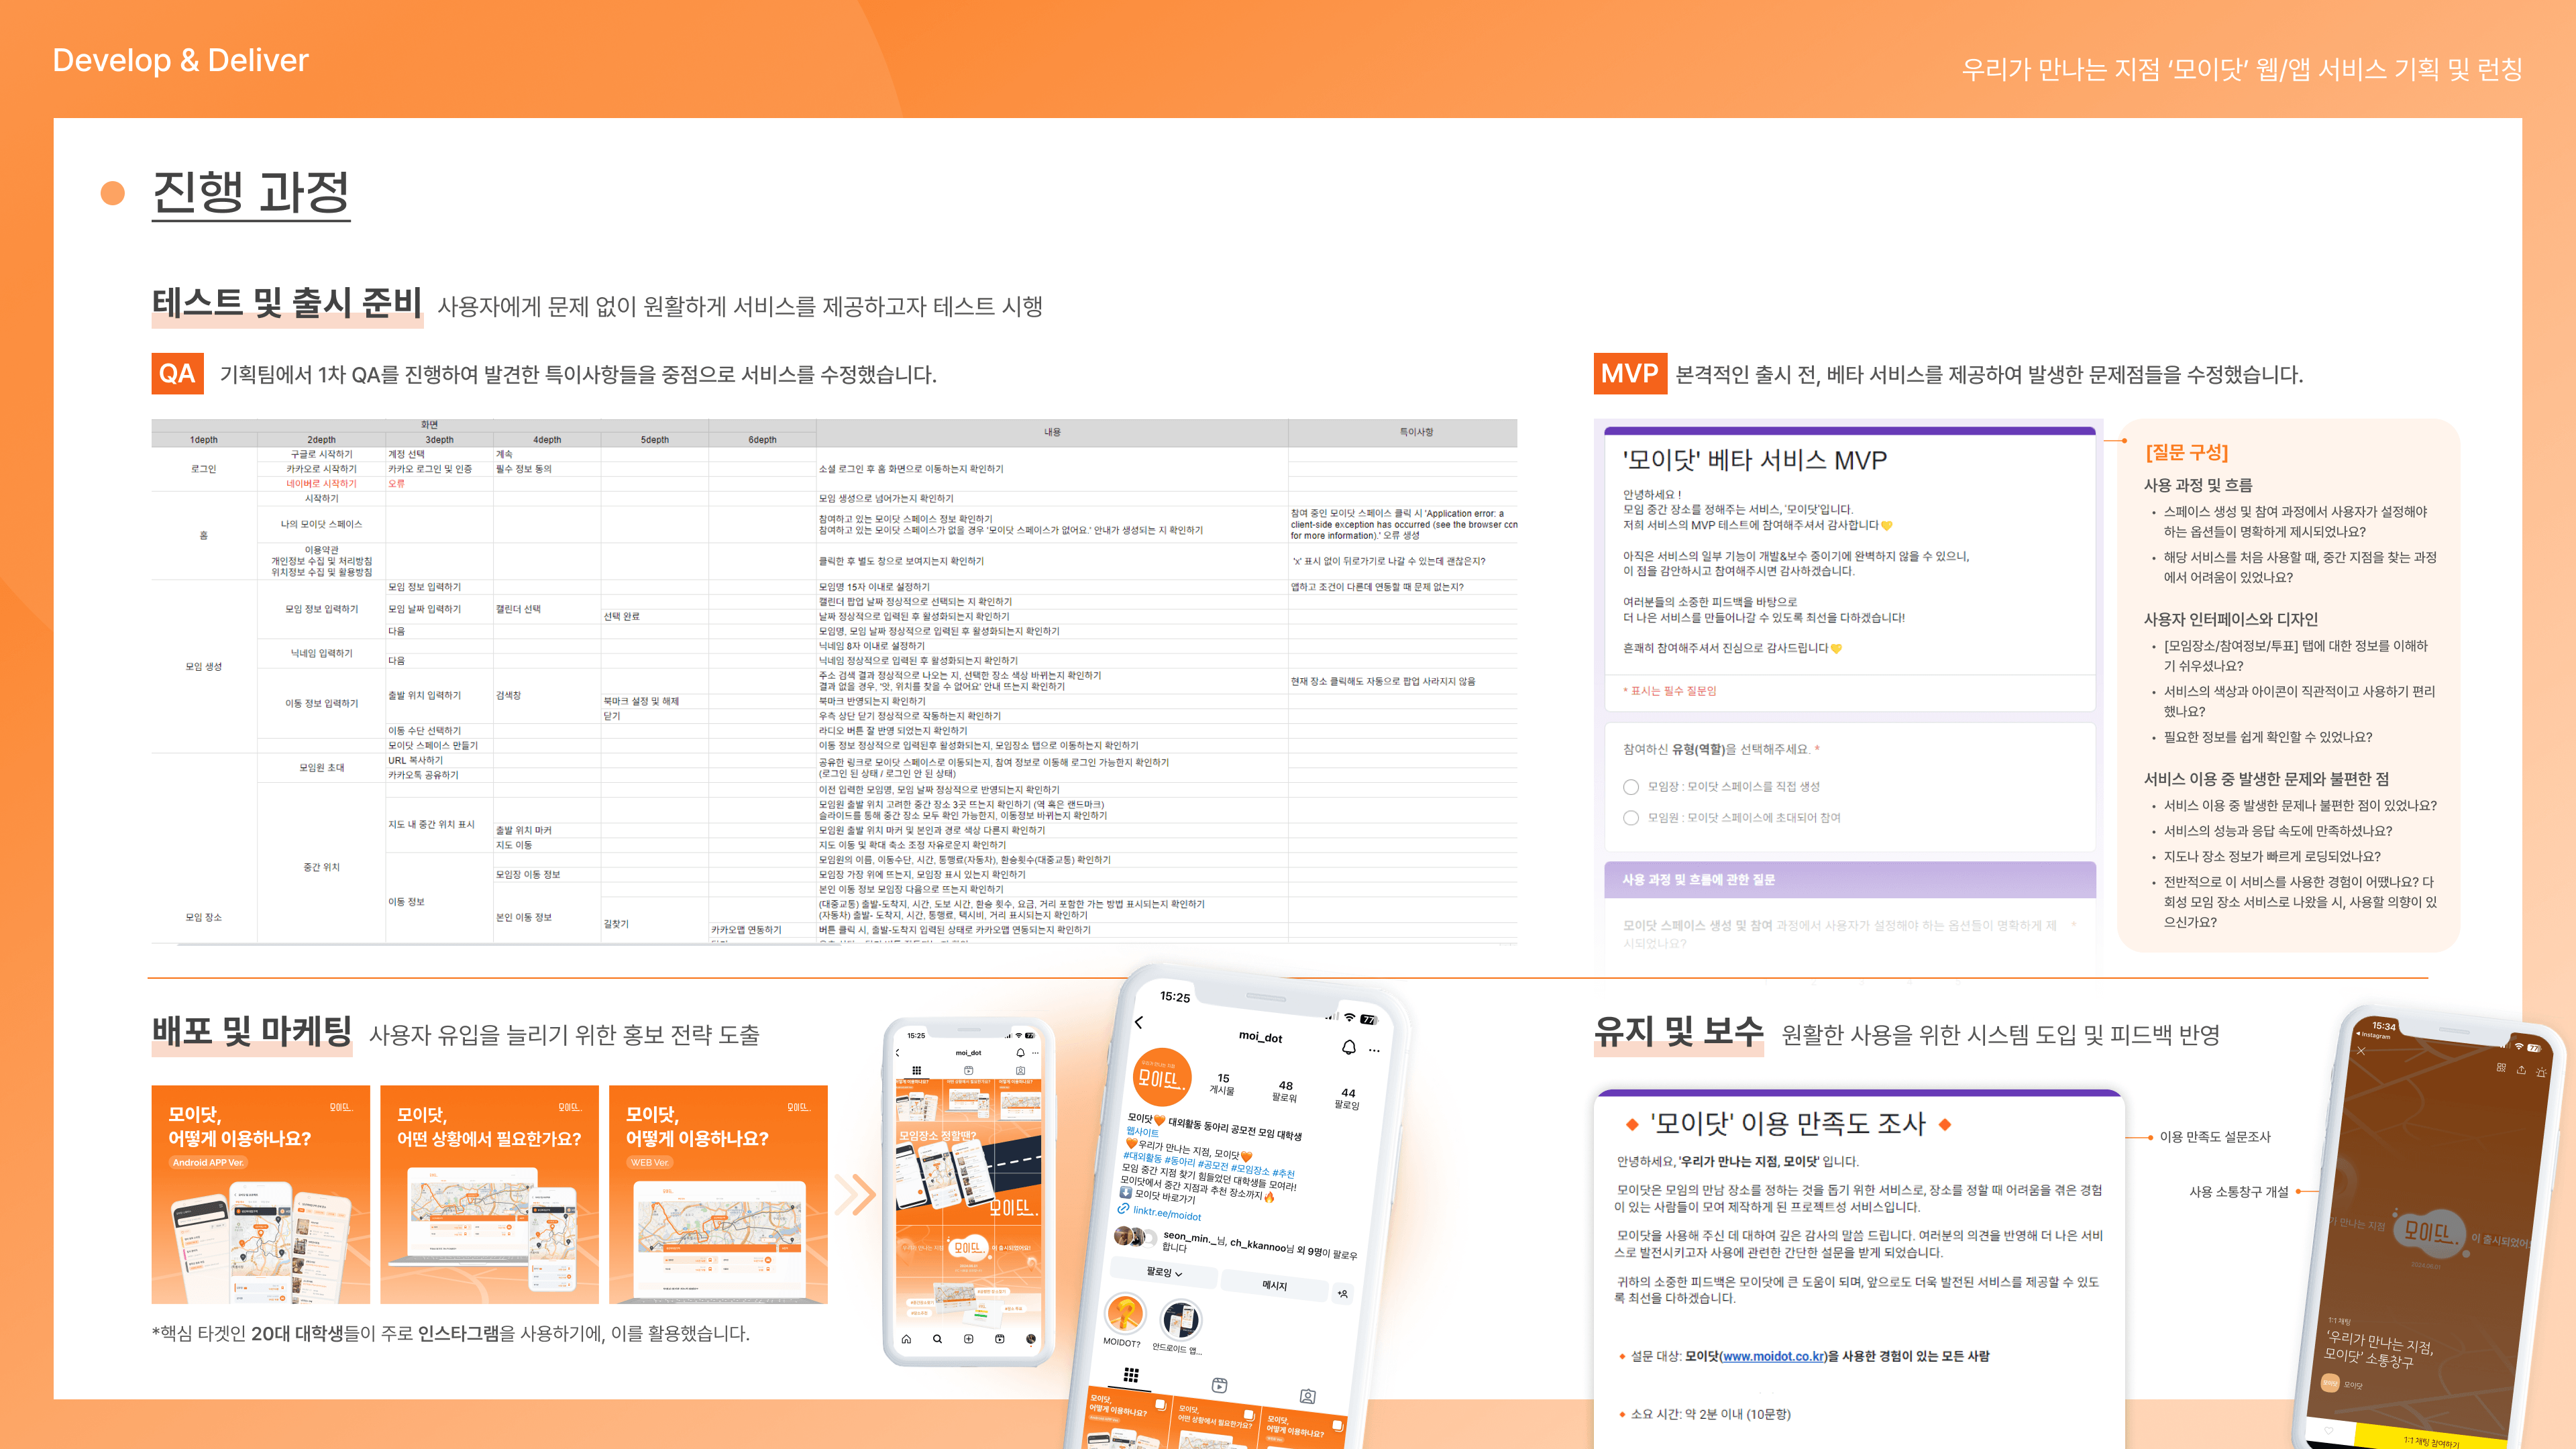Tap the search magnifier in small phone's bottom bar
Viewport: 2576px width, 1449px height.
937,1338
